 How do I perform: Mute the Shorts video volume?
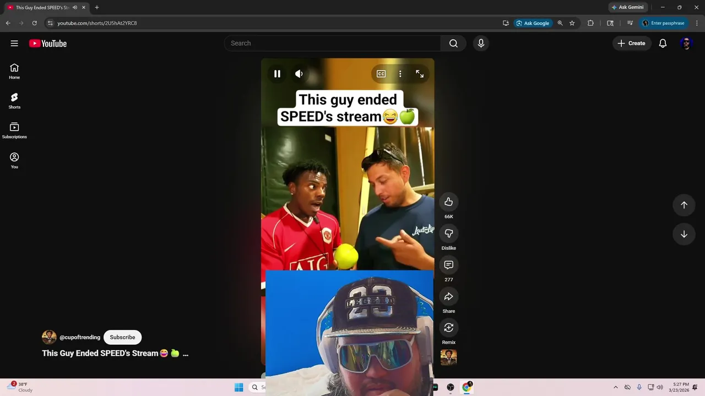click(x=299, y=74)
